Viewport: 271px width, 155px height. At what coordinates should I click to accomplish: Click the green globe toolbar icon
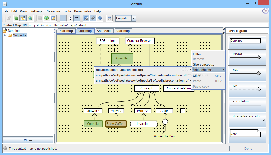(x=30, y=18)
